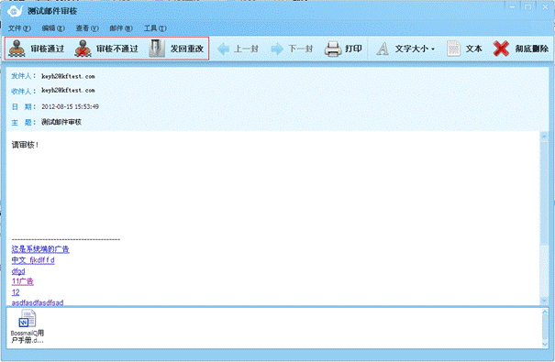Click the message body scrollbar up arrow
The width and height of the screenshot is (555, 362).
point(544,137)
